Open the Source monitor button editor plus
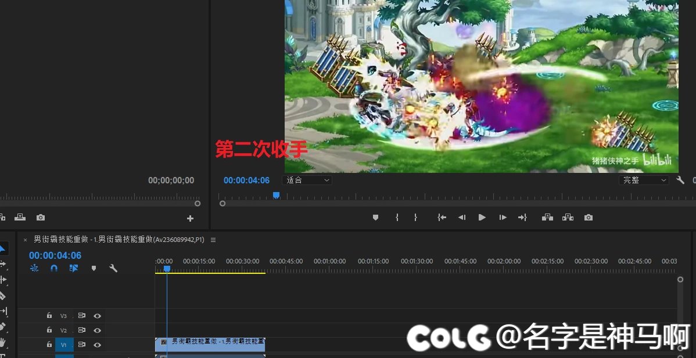 (x=190, y=218)
